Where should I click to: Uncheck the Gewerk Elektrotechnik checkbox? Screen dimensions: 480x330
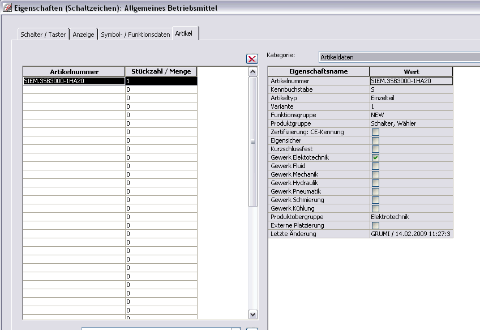(x=375, y=157)
